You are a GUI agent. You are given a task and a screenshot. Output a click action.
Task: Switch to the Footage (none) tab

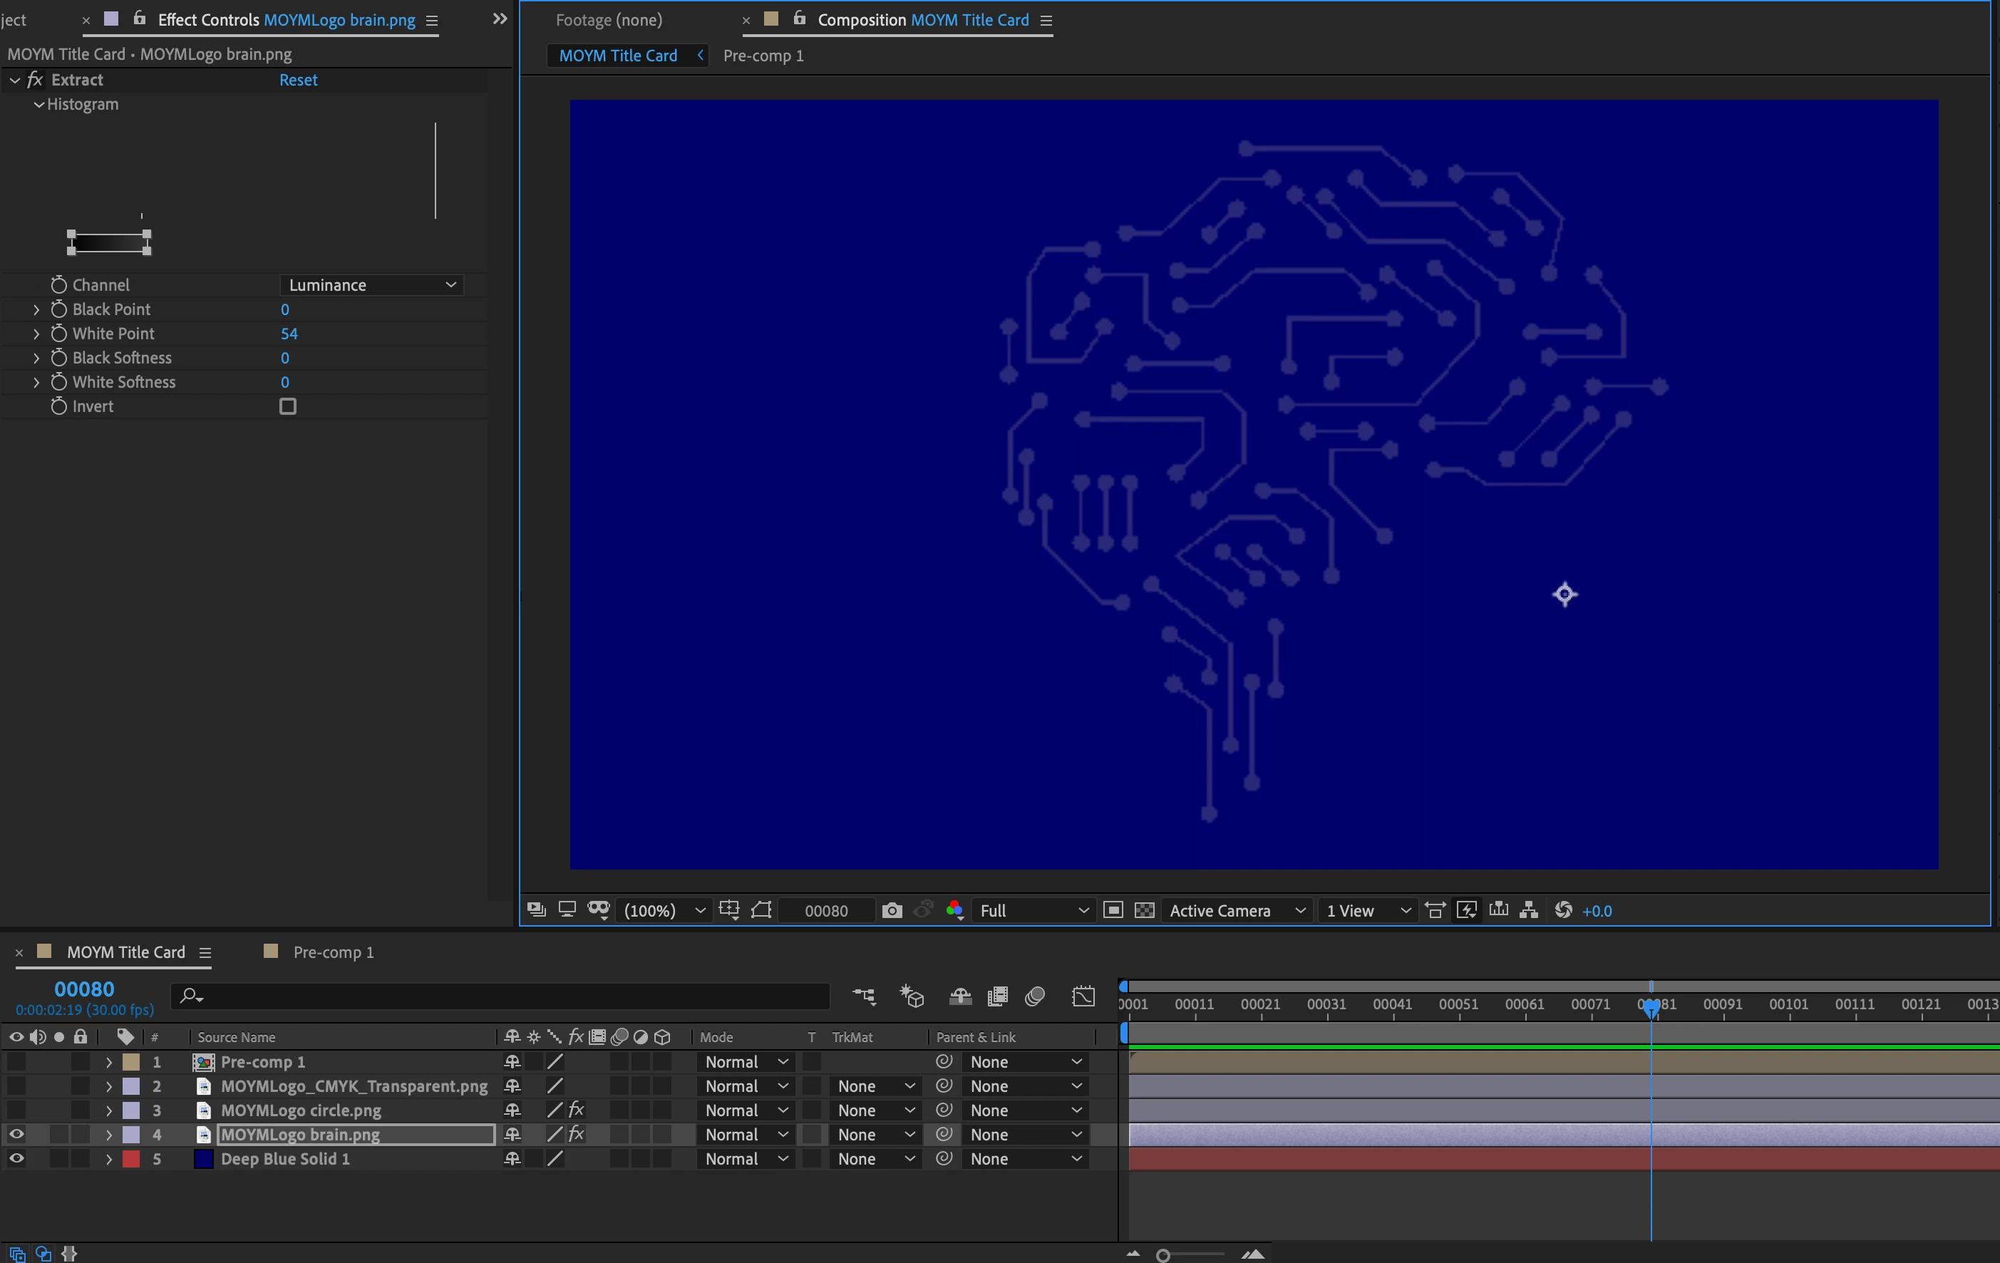[609, 20]
